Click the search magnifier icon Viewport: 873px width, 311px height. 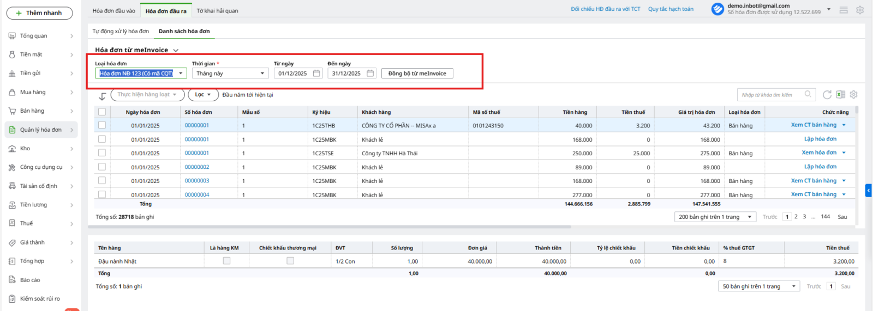(808, 95)
